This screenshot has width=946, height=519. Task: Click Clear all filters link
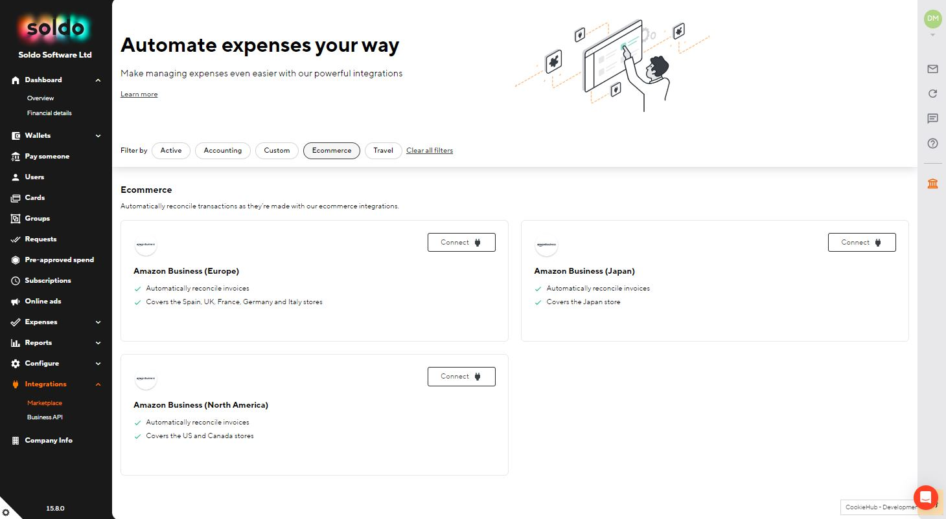coord(430,151)
